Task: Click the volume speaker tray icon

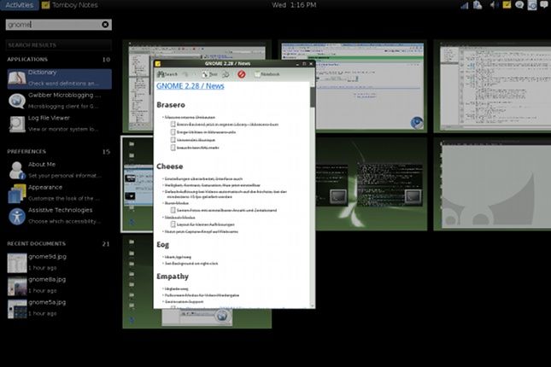Action: (x=494, y=5)
